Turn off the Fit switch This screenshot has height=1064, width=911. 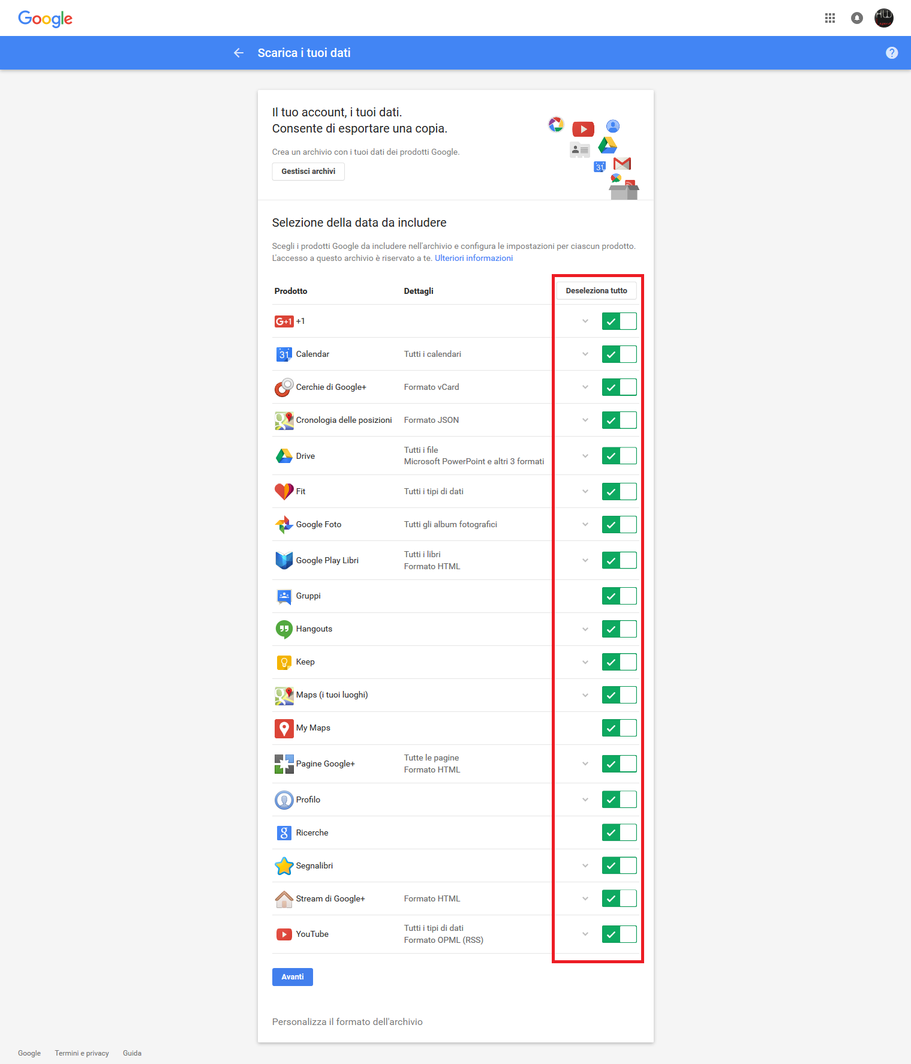619,492
